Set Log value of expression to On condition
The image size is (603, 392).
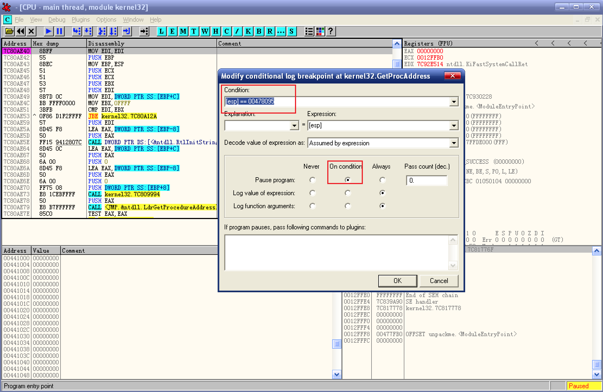tap(347, 193)
